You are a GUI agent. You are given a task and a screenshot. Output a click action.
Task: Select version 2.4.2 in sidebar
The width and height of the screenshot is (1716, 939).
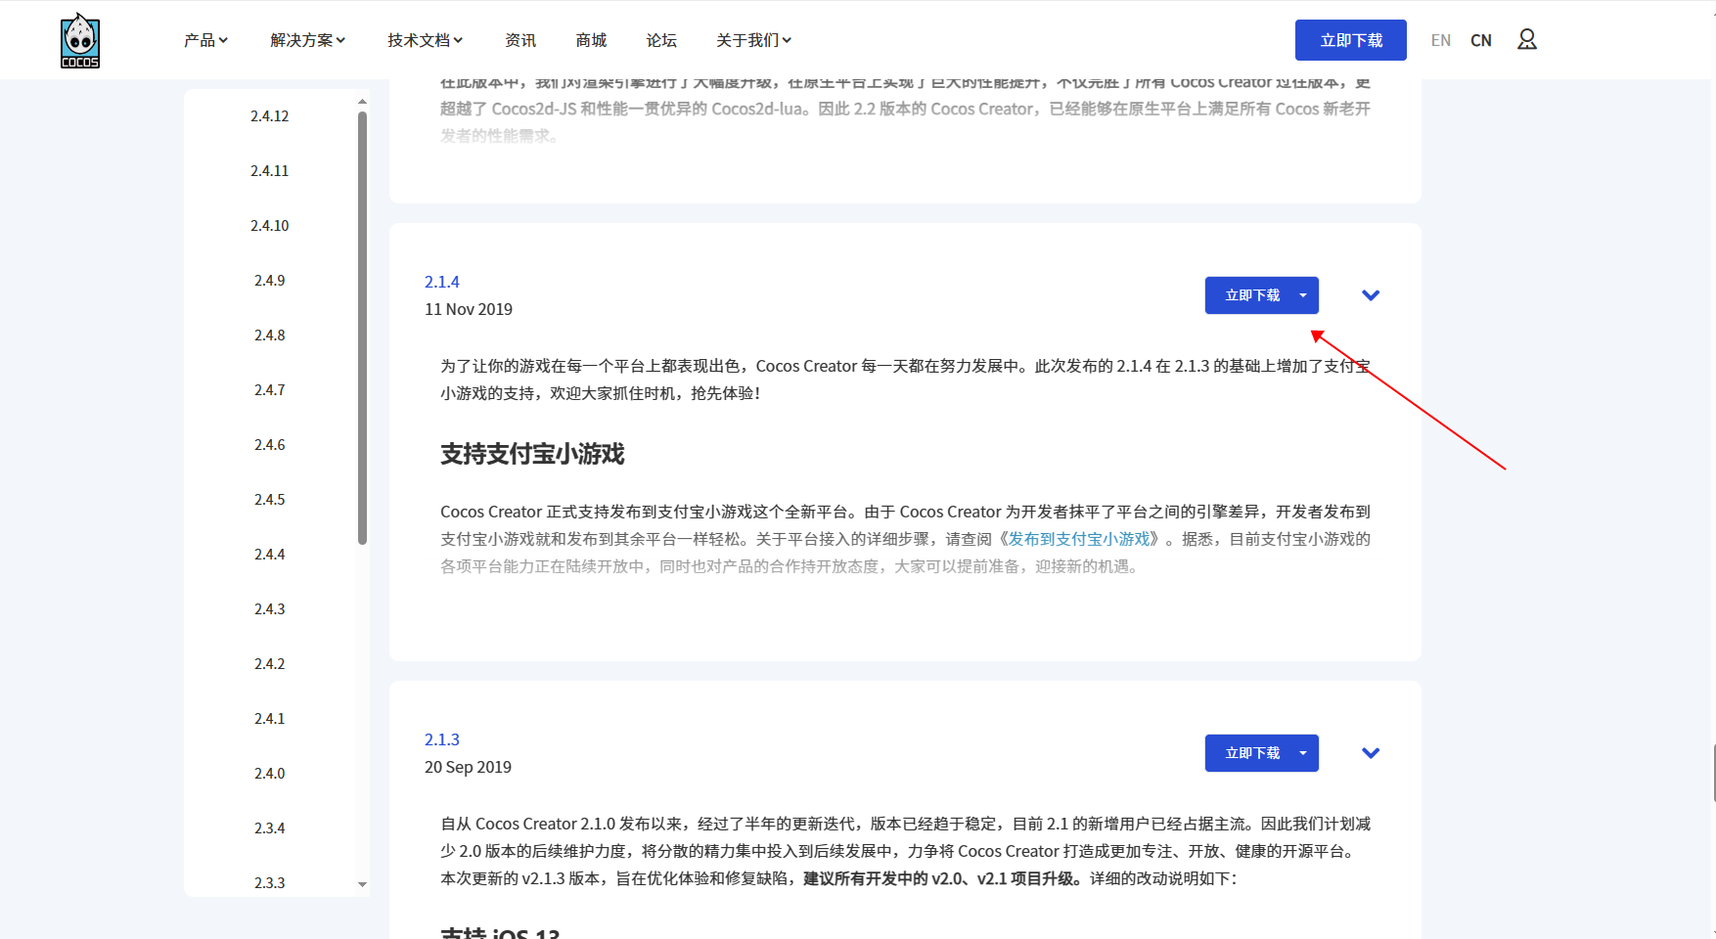270,663
